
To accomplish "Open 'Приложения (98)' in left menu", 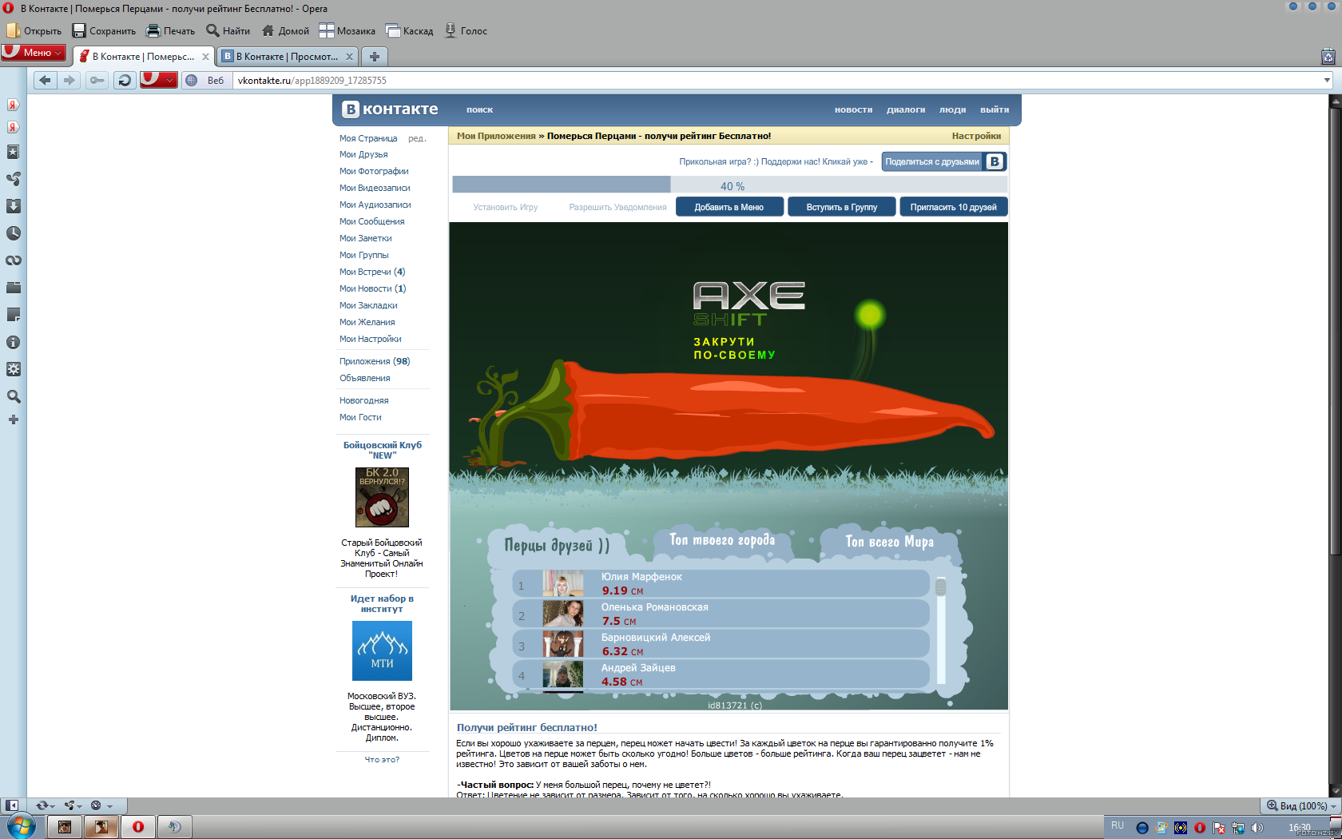I will [375, 361].
